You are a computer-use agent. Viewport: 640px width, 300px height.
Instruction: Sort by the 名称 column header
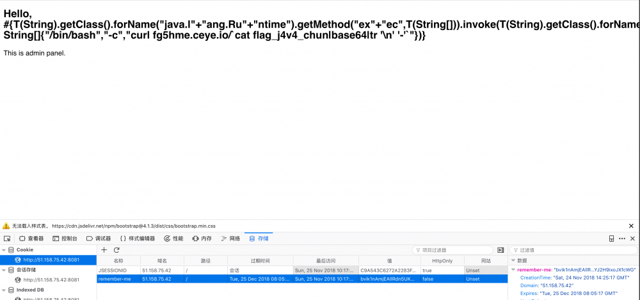[x=118, y=261]
